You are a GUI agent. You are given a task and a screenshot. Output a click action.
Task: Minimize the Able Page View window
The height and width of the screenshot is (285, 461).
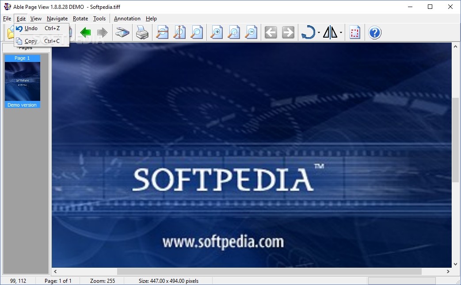click(x=411, y=7)
